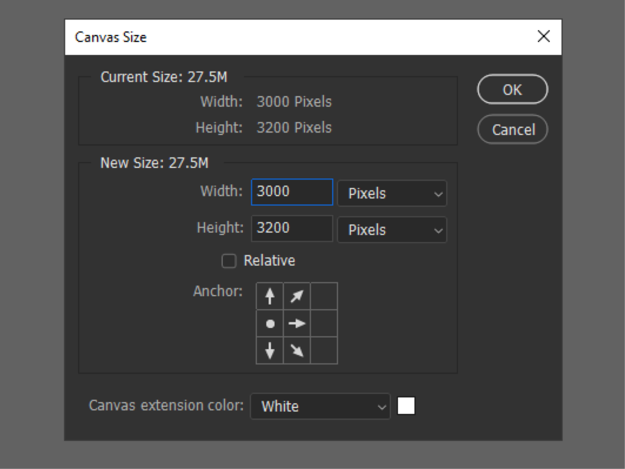The height and width of the screenshot is (469, 625).
Task: Focus the New Size Height input field
Action: click(x=292, y=228)
